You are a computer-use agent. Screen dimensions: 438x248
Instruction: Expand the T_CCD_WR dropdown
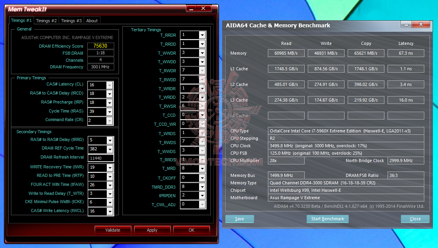(x=202, y=124)
